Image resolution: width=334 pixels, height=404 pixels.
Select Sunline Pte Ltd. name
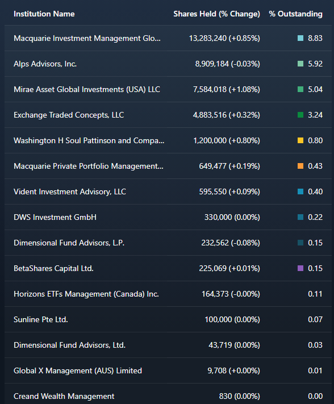pos(41,319)
